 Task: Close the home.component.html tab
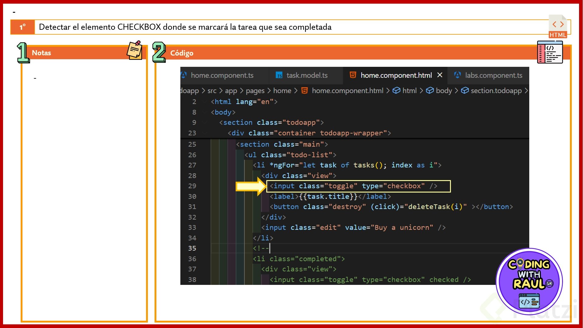coord(440,75)
